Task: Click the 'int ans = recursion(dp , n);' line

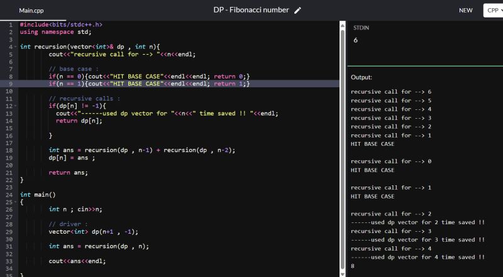Action: (x=99, y=246)
